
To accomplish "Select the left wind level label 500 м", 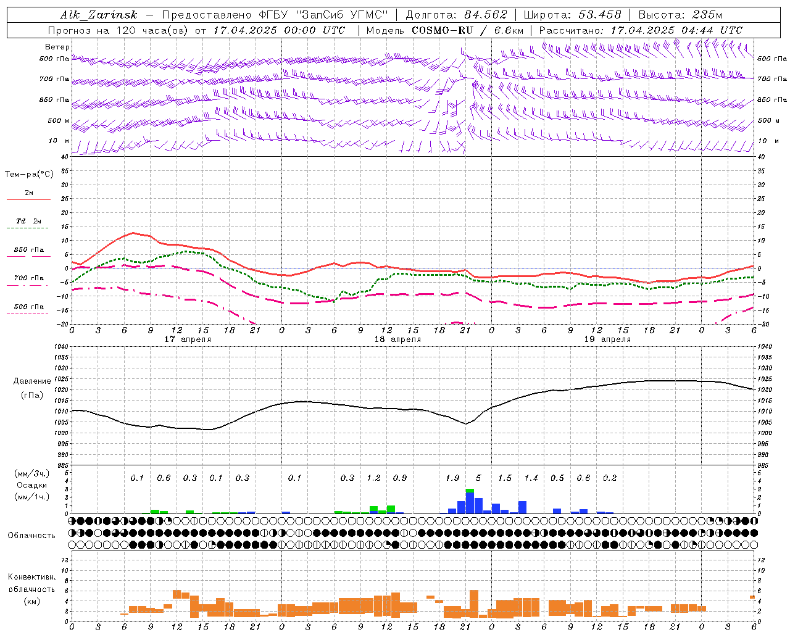I will 59,120.
